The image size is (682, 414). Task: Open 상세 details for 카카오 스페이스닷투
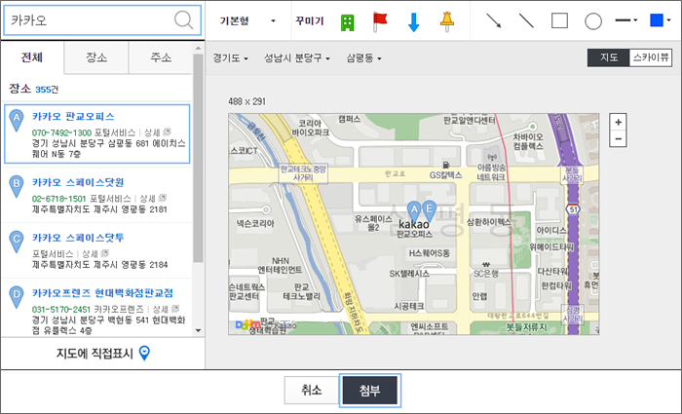[95, 253]
